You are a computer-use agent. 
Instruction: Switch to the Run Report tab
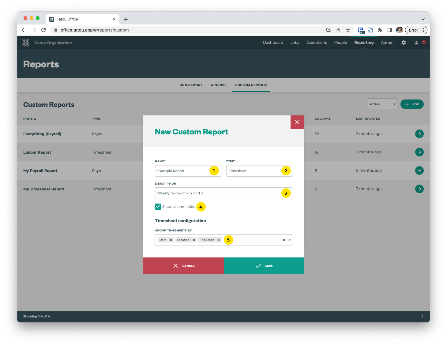(x=191, y=85)
